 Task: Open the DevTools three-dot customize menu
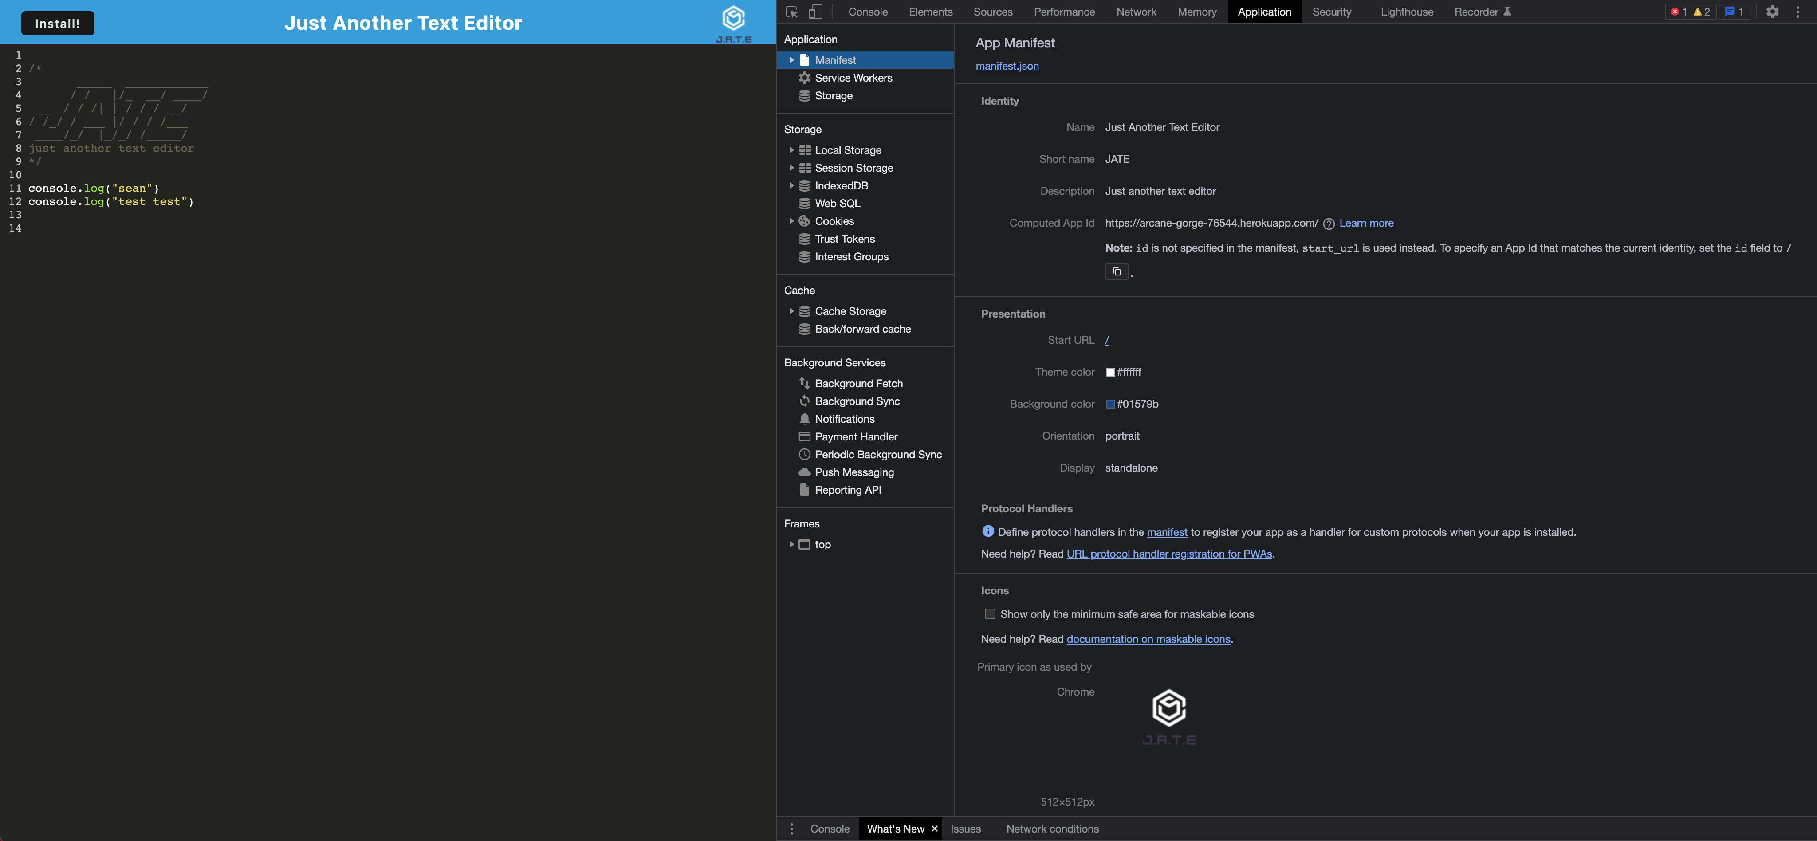tap(1797, 12)
